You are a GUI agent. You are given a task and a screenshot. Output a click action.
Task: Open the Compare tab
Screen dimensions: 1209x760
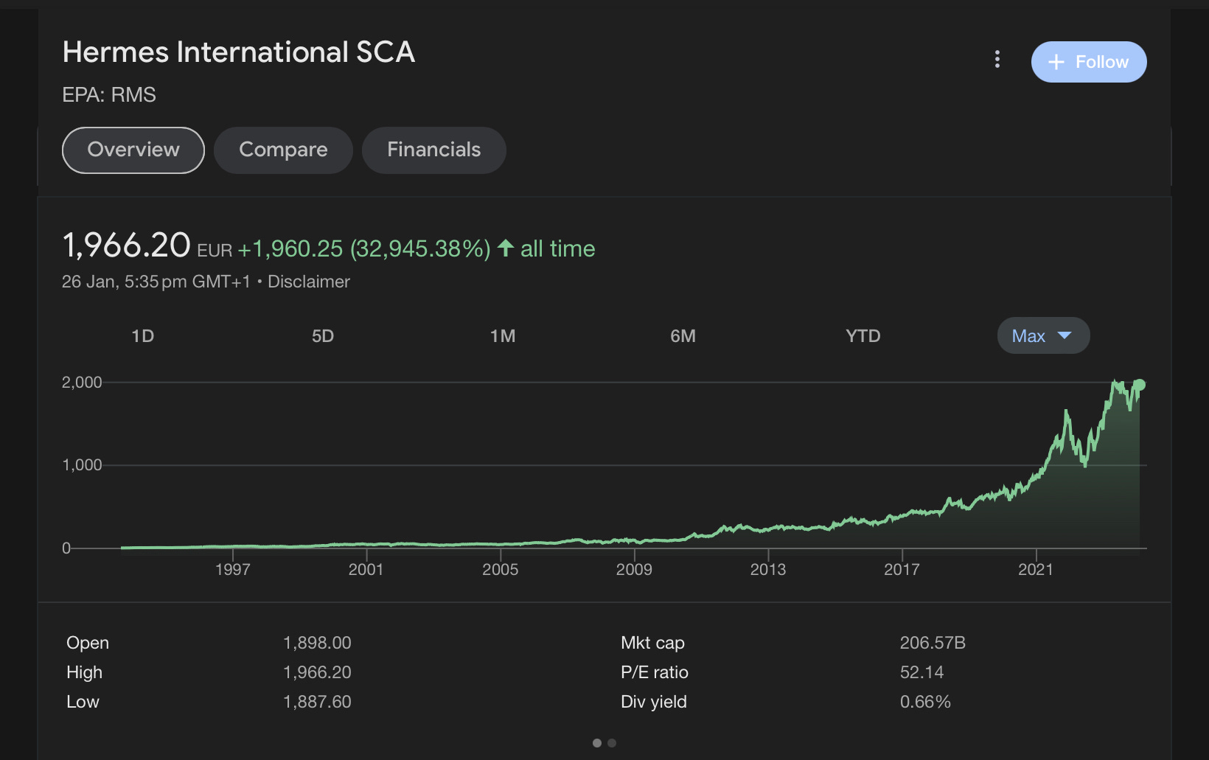(x=283, y=150)
